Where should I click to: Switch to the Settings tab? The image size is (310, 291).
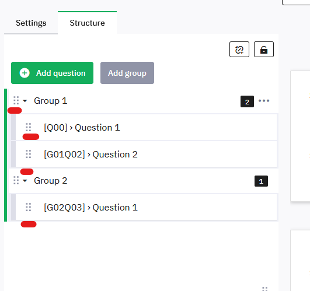tap(31, 23)
